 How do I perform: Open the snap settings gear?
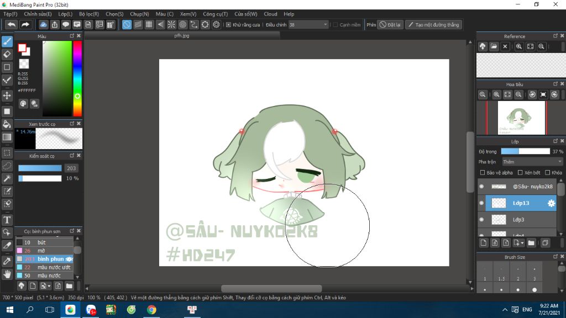coord(216,24)
